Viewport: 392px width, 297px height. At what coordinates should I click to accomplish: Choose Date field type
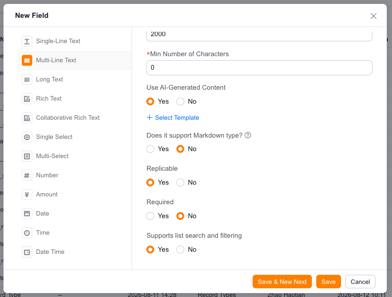[74, 213]
